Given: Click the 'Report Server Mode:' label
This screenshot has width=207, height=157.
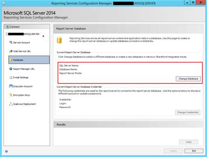Looking at the screenshot, I should point(71,73).
